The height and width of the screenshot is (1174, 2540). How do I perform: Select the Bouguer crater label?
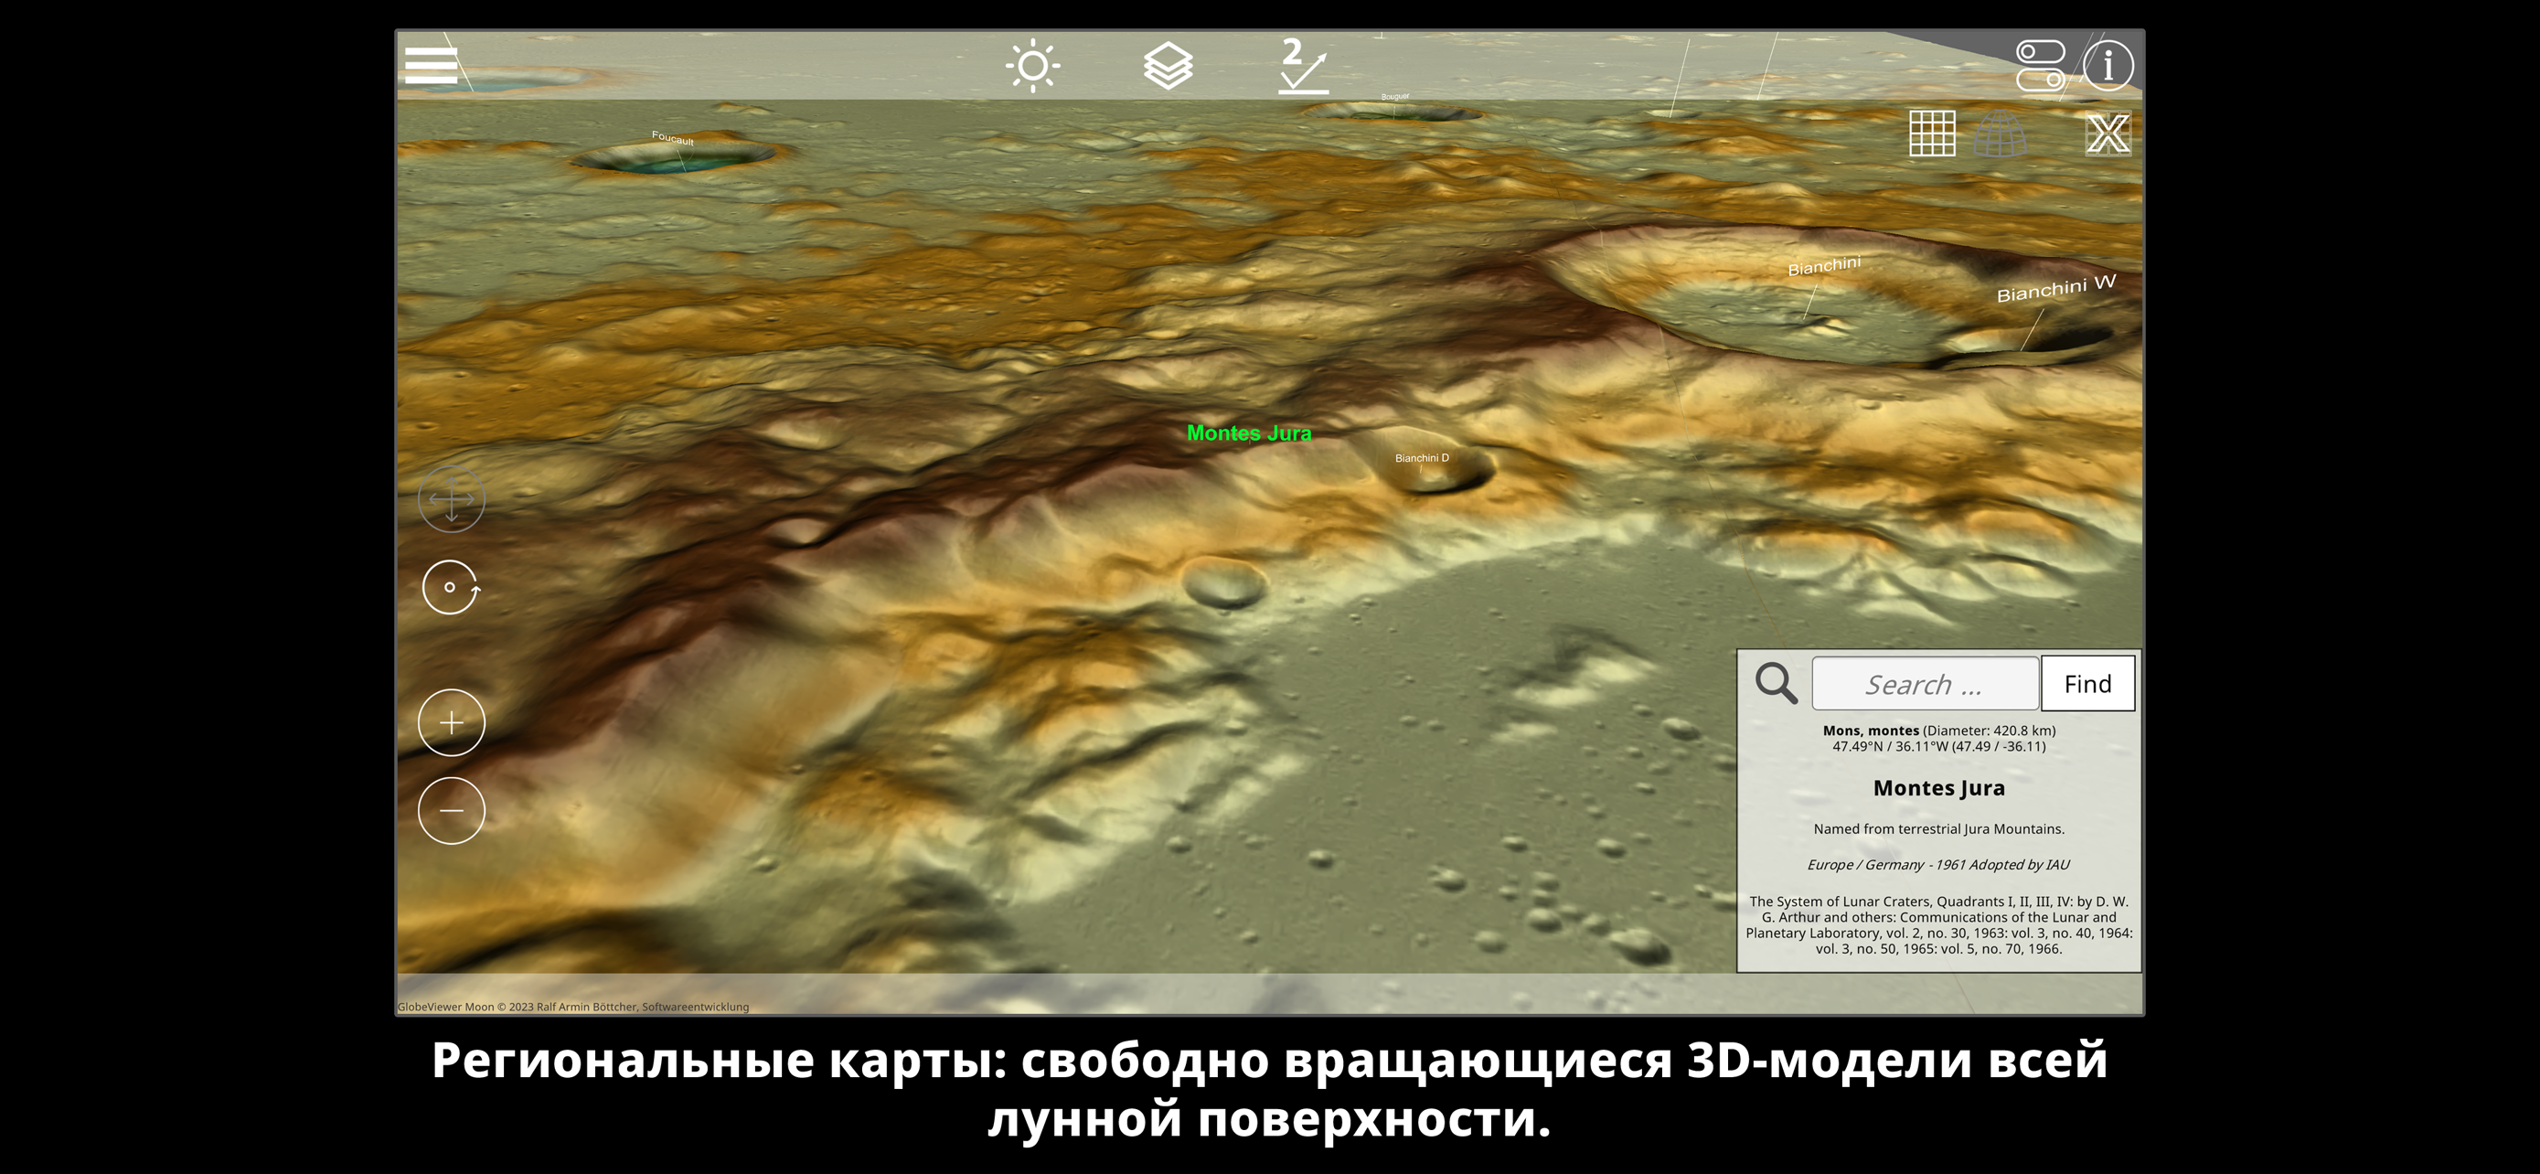click(x=1395, y=97)
